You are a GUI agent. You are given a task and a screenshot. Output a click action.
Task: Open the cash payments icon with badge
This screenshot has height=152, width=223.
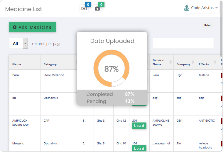click(84, 9)
